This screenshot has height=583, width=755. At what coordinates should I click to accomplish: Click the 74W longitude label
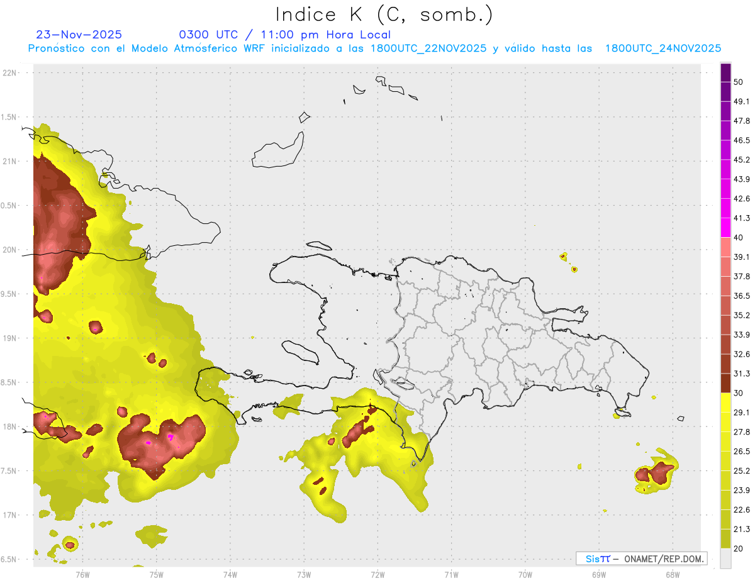point(230,574)
